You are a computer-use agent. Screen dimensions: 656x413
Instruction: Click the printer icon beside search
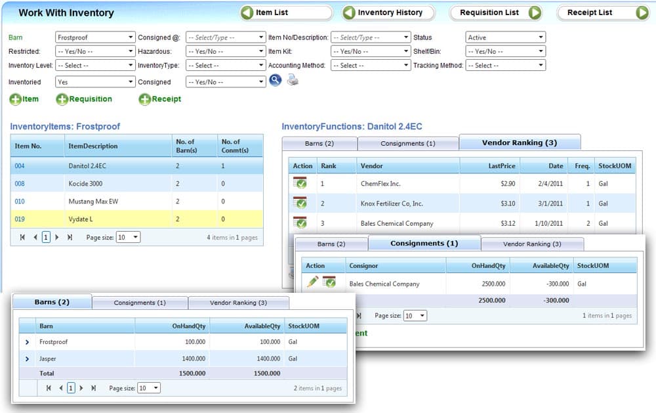293,79
